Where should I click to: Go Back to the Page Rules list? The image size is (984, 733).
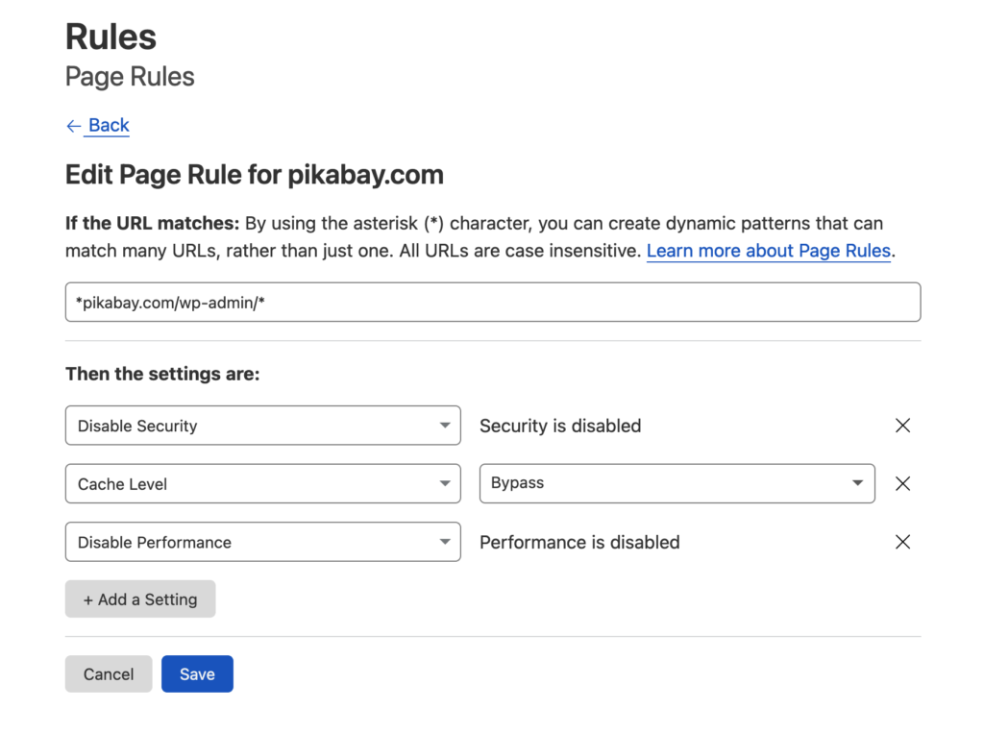click(98, 126)
